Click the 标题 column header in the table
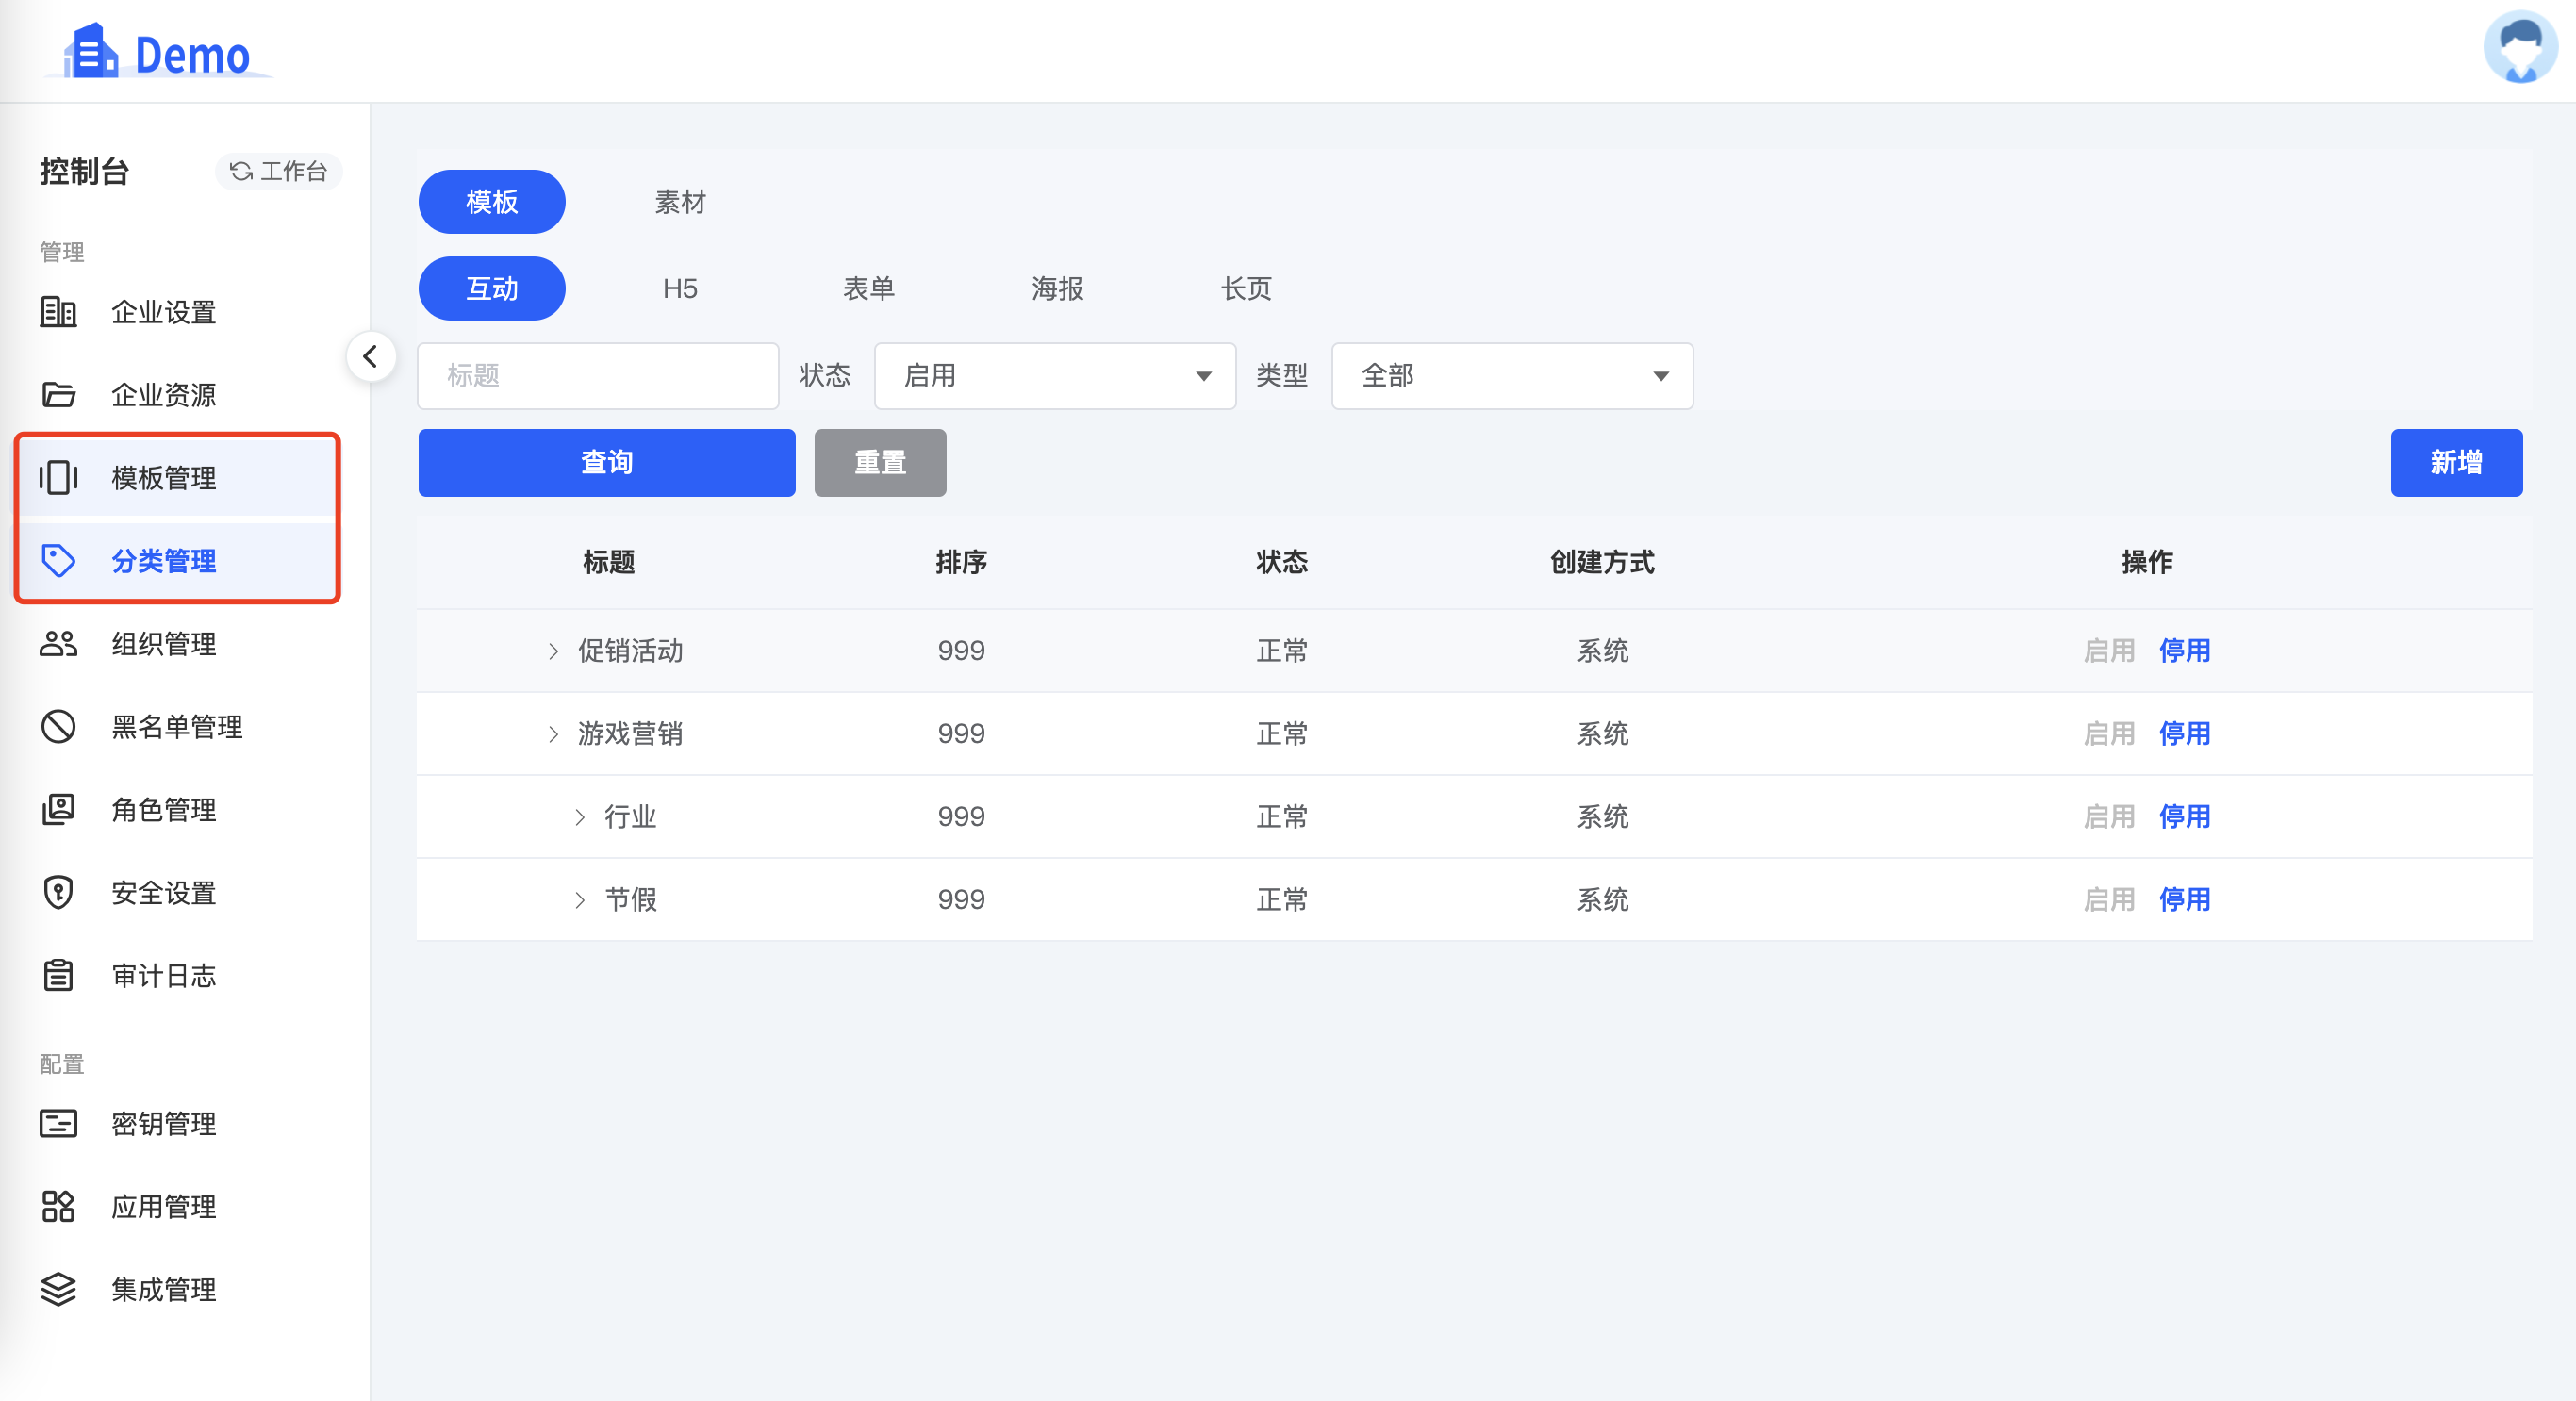This screenshot has width=2576, height=1401. (609, 562)
